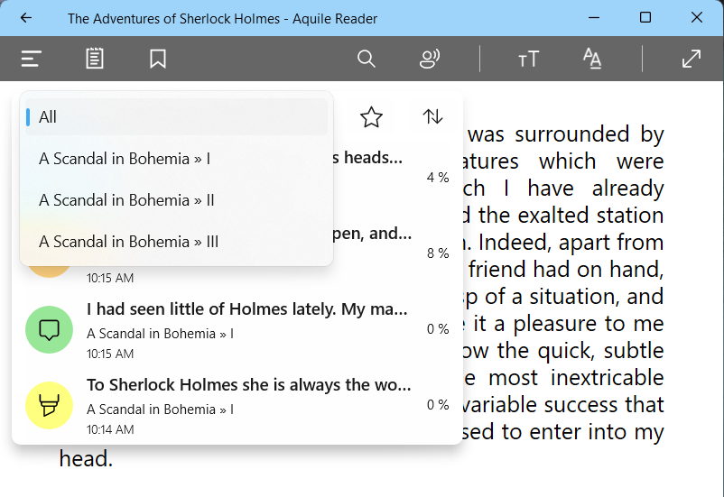Viewport: 724px width, 497px height.
Task: Start read aloud speech icon
Action: click(430, 59)
